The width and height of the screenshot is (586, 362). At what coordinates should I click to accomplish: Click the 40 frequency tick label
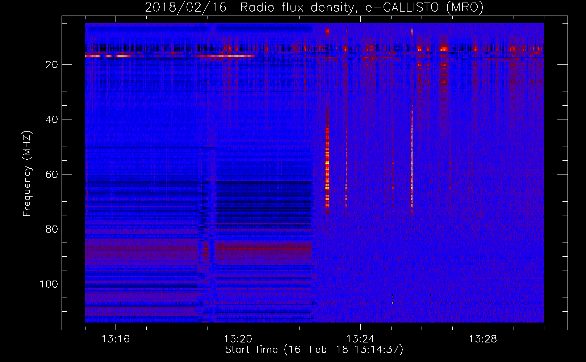click(52, 119)
